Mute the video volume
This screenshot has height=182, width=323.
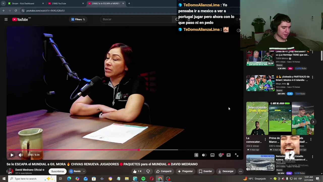[x=21, y=155]
